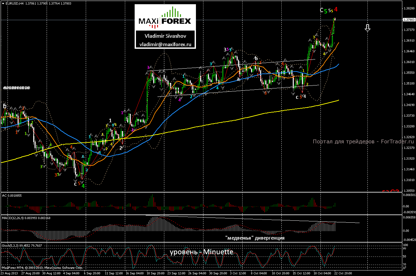Click price level 1.34640 on the scale
This screenshot has width=416, height=276.
coord(409,94)
